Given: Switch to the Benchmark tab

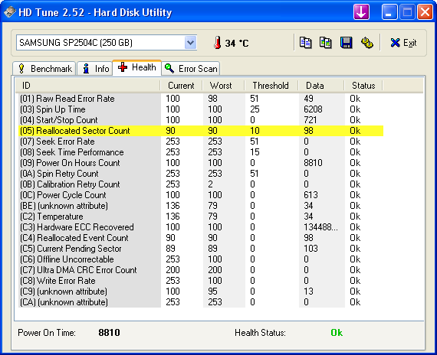Looking at the screenshot, I should point(44,68).
